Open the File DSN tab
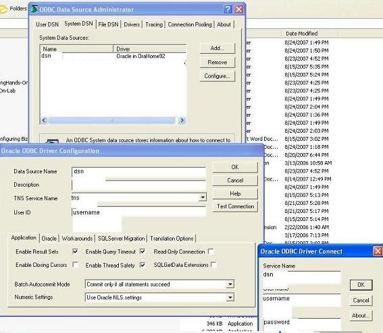The image size is (383, 333). (108, 25)
